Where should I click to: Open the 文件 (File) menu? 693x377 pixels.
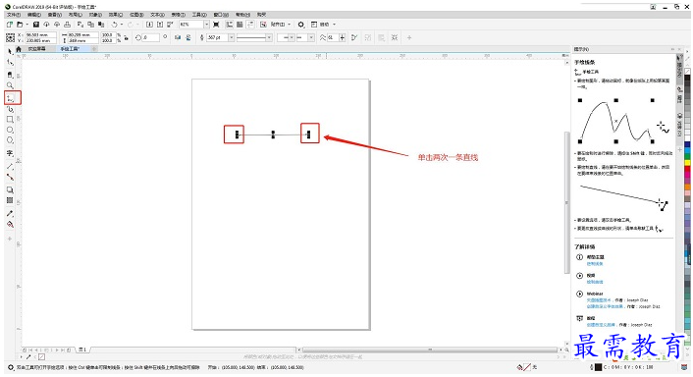tap(14, 15)
